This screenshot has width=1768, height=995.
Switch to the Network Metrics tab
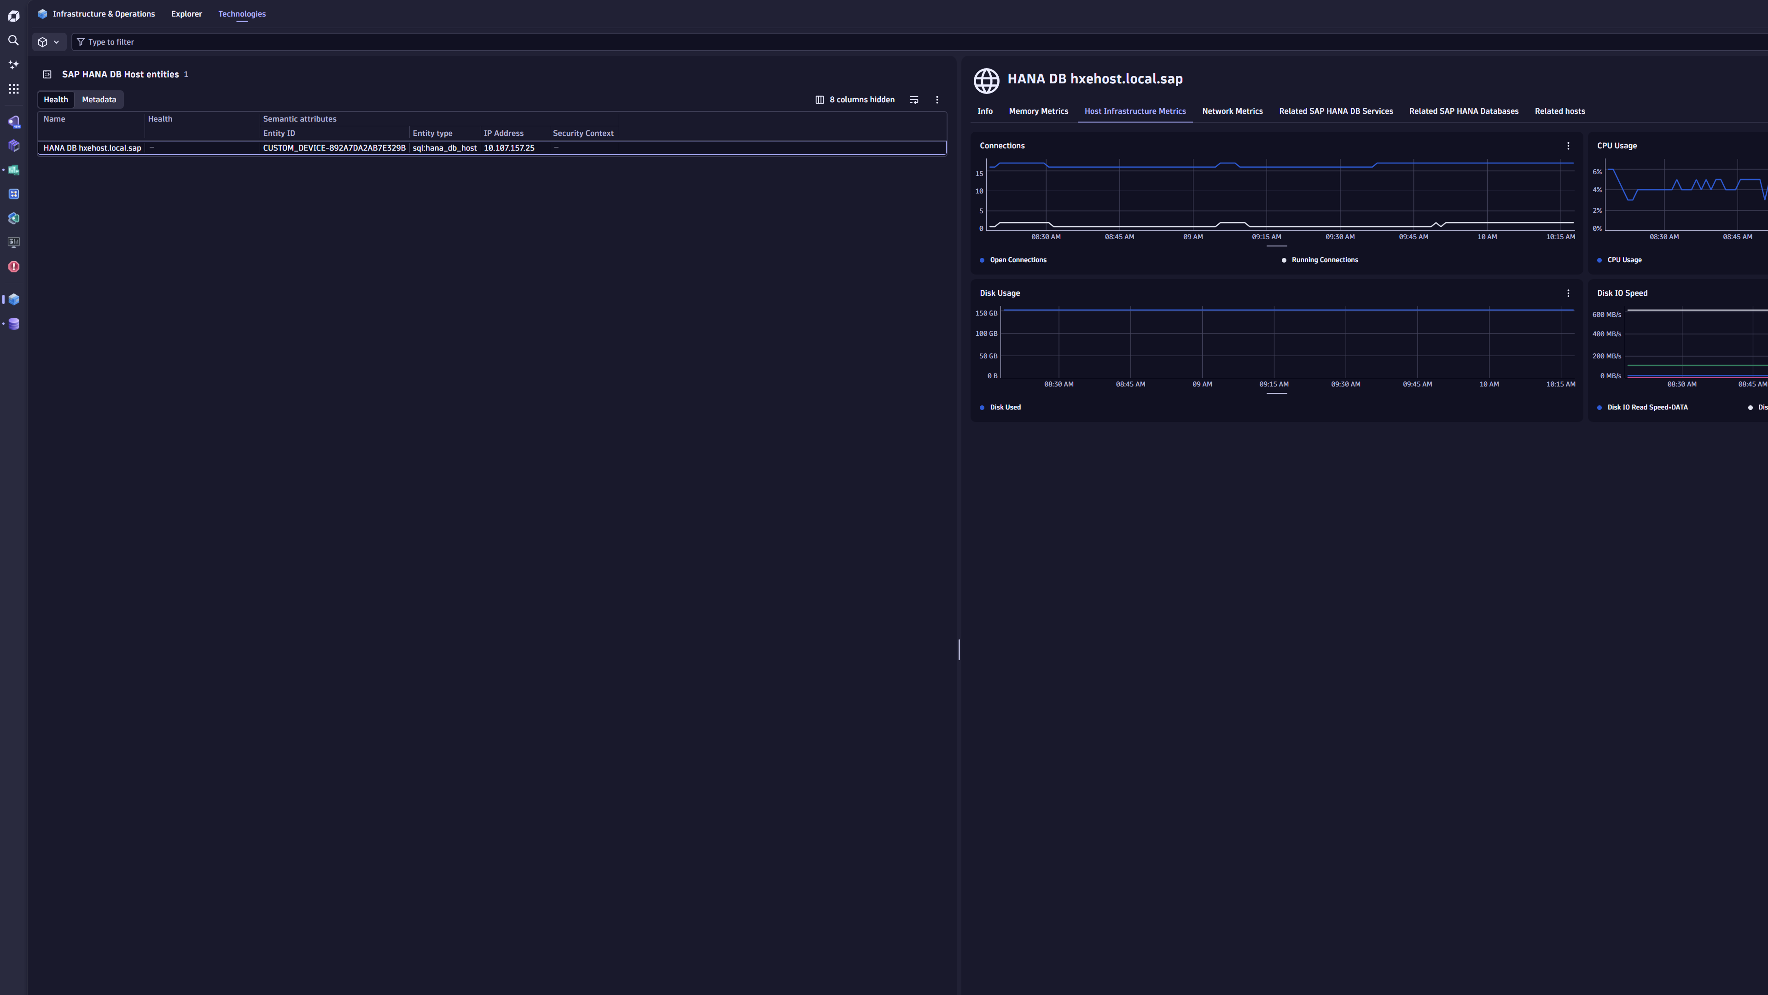[1232, 111]
